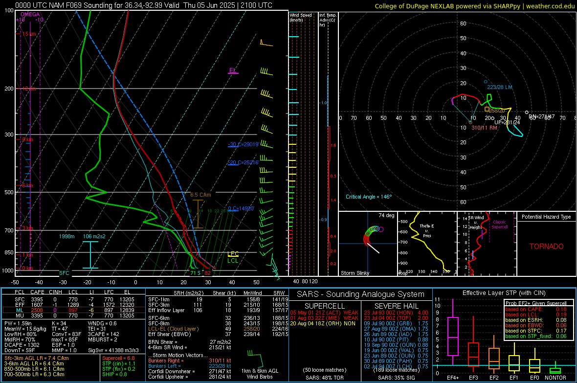Select the Theta-E v. Pres inset title

(427, 230)
